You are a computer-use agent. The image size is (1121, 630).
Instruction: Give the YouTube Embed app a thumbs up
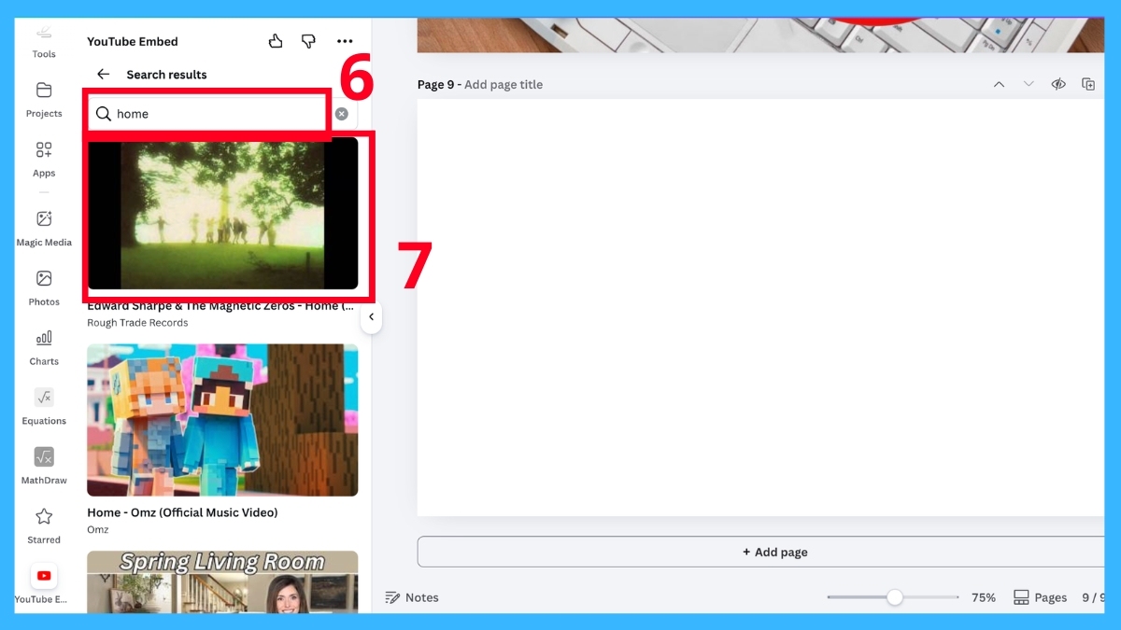tap(276, 41)
